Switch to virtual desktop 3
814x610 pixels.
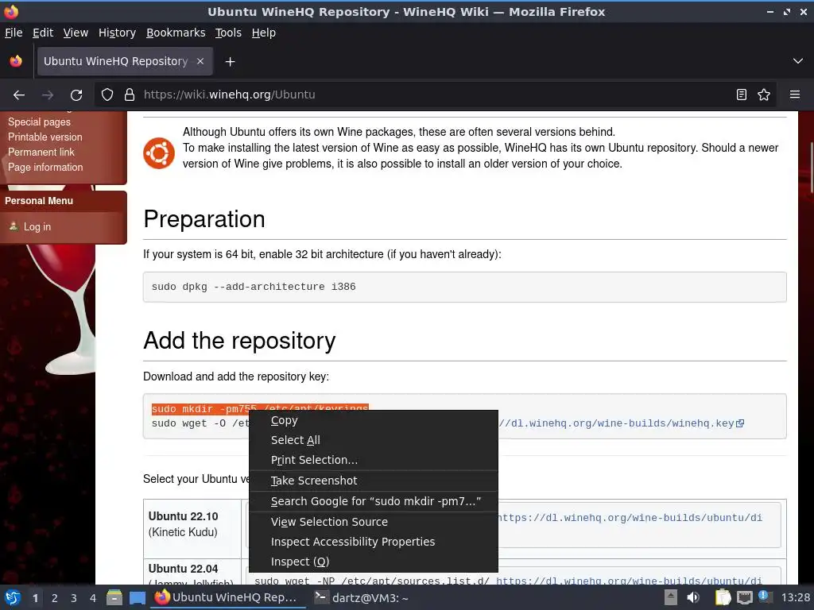[x=74, y=598]
